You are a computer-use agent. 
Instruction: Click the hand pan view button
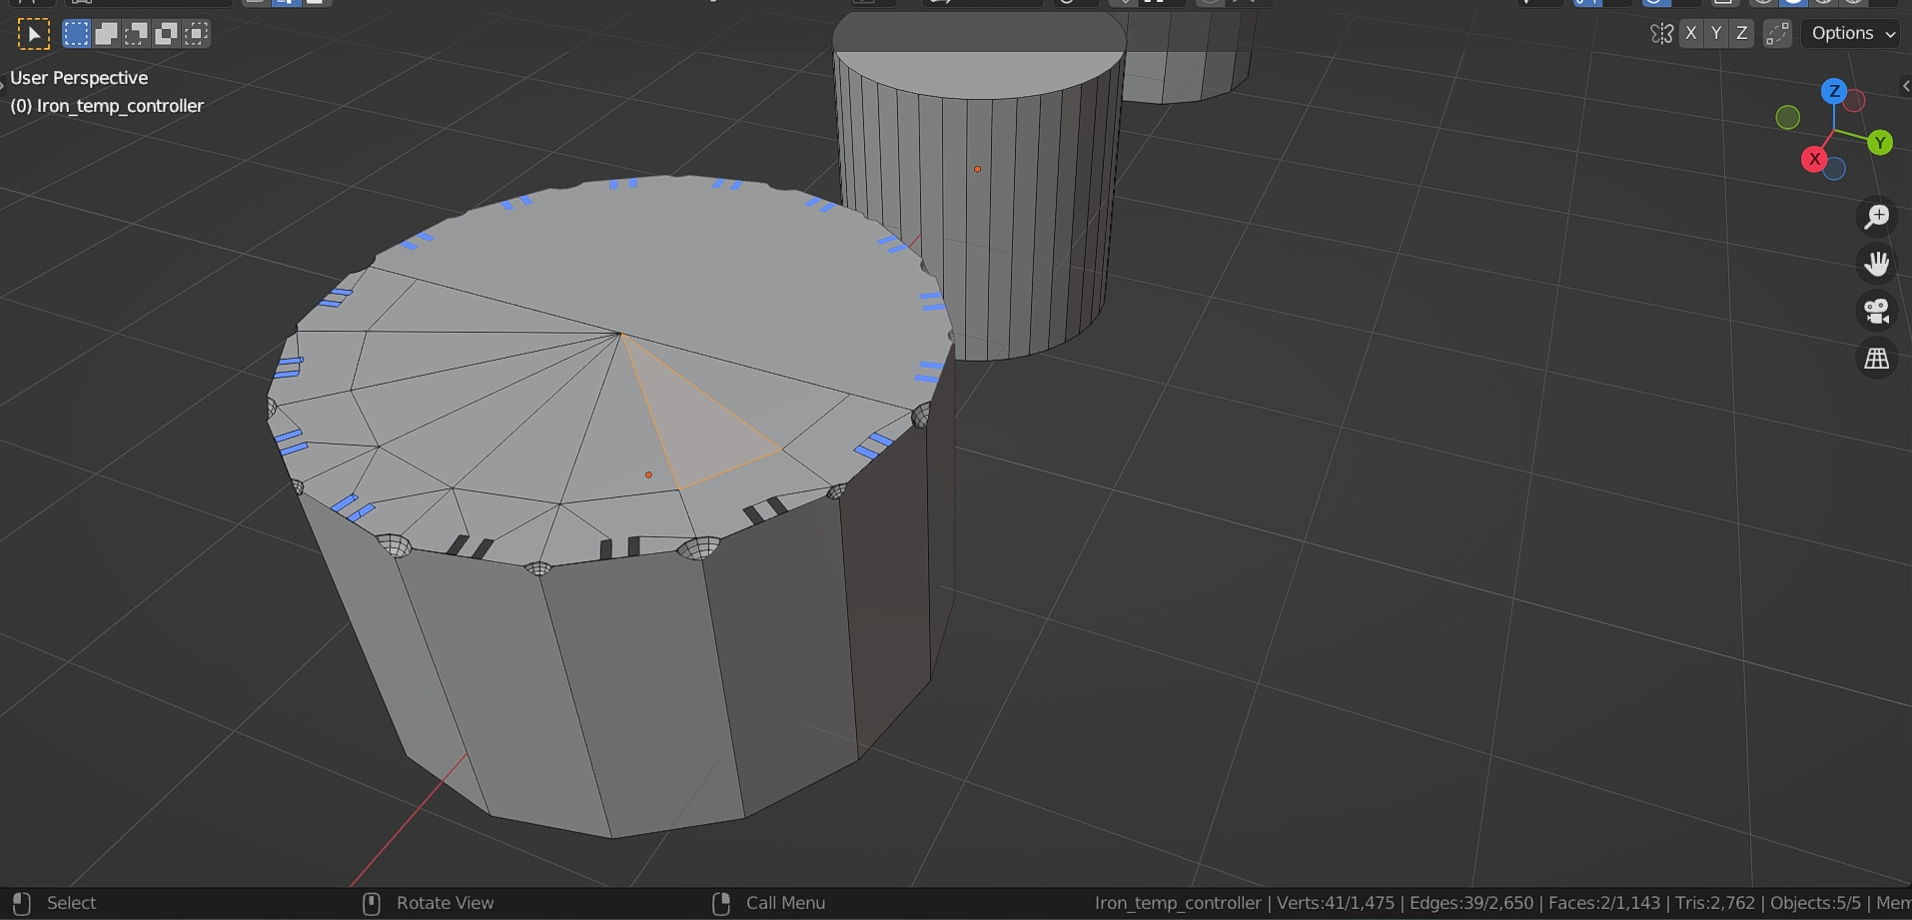coord(1877,264)
